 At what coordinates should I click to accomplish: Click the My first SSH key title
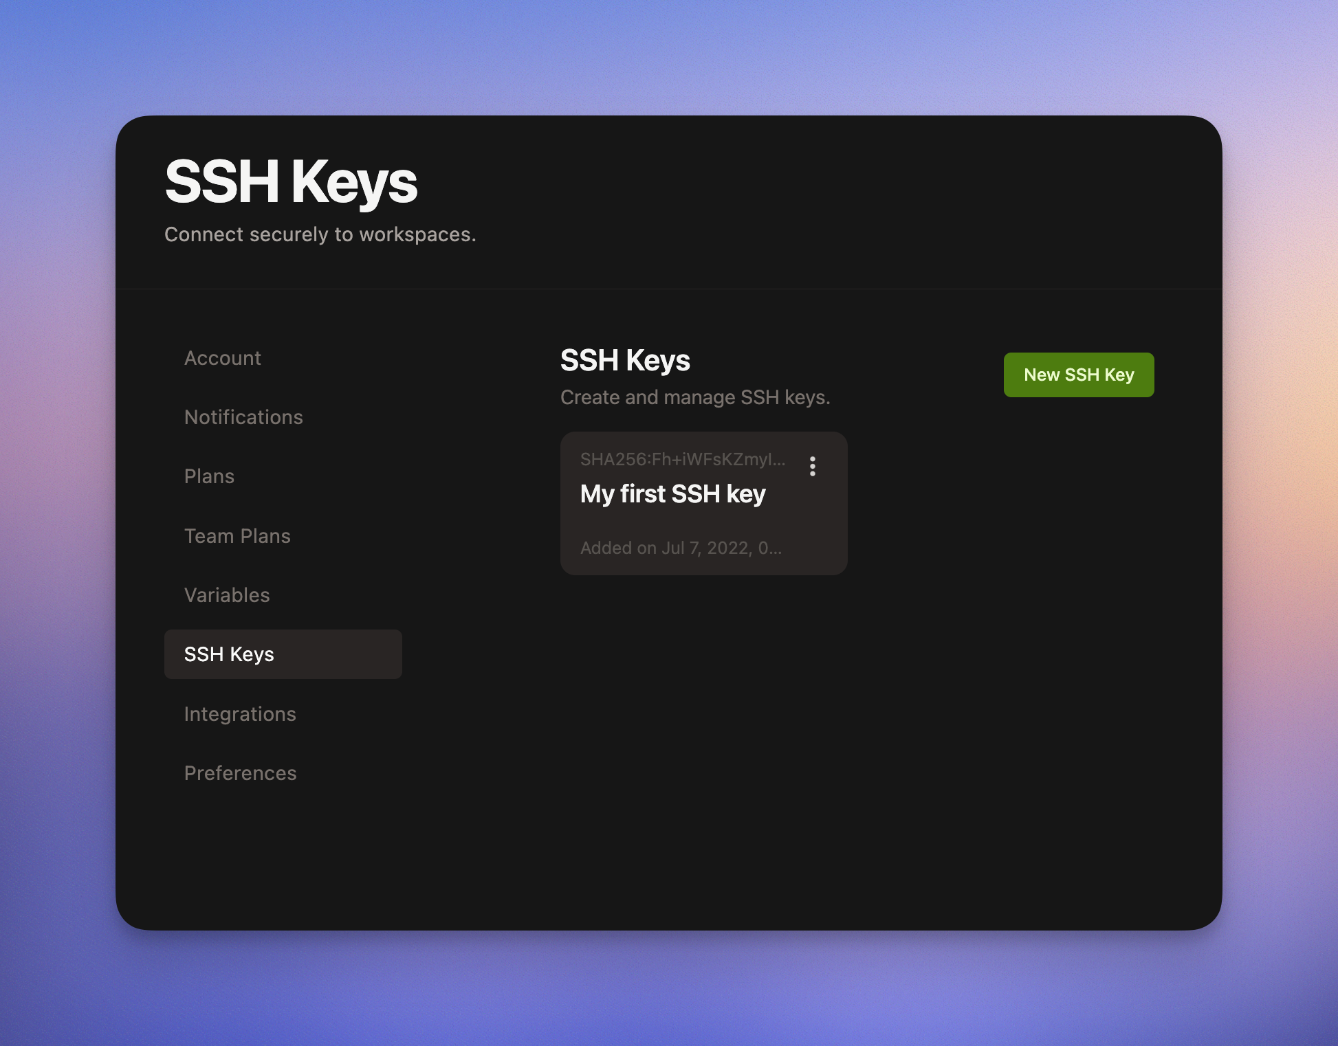click(672, 494)
